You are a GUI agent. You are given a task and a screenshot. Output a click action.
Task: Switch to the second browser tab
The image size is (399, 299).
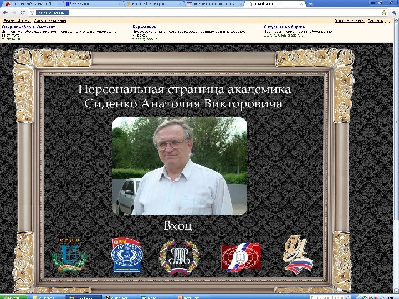(x=94, y=4)
